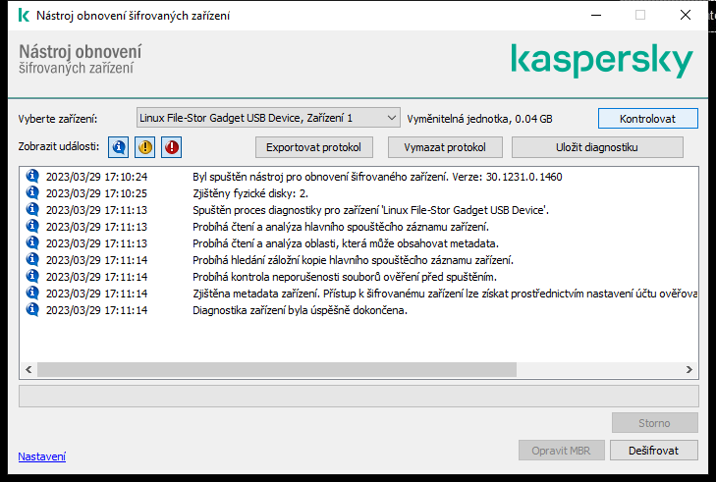Select log row 'Probíhá čtení a analýza oblasti'

click(358, 243)
